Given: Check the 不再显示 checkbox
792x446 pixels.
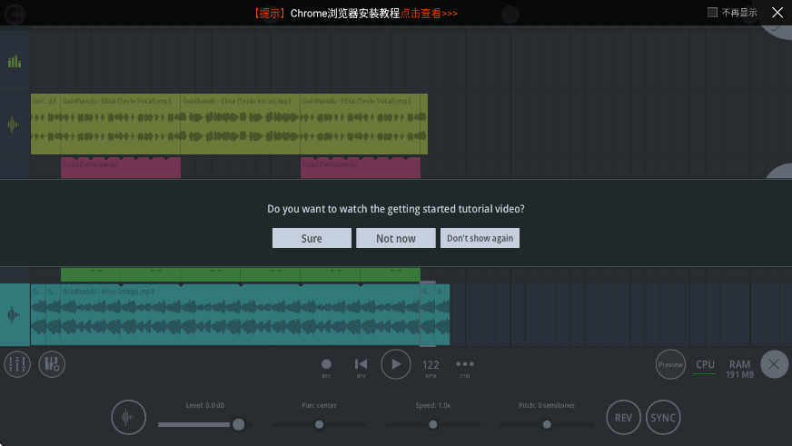Looking at the screenshot, I should (712, 12).
